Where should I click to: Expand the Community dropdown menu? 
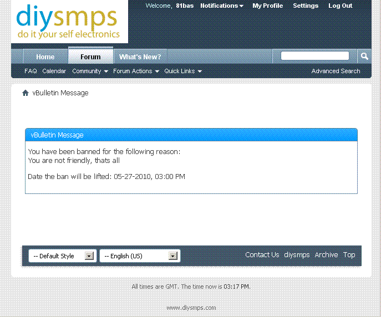(x=90, y=71)
